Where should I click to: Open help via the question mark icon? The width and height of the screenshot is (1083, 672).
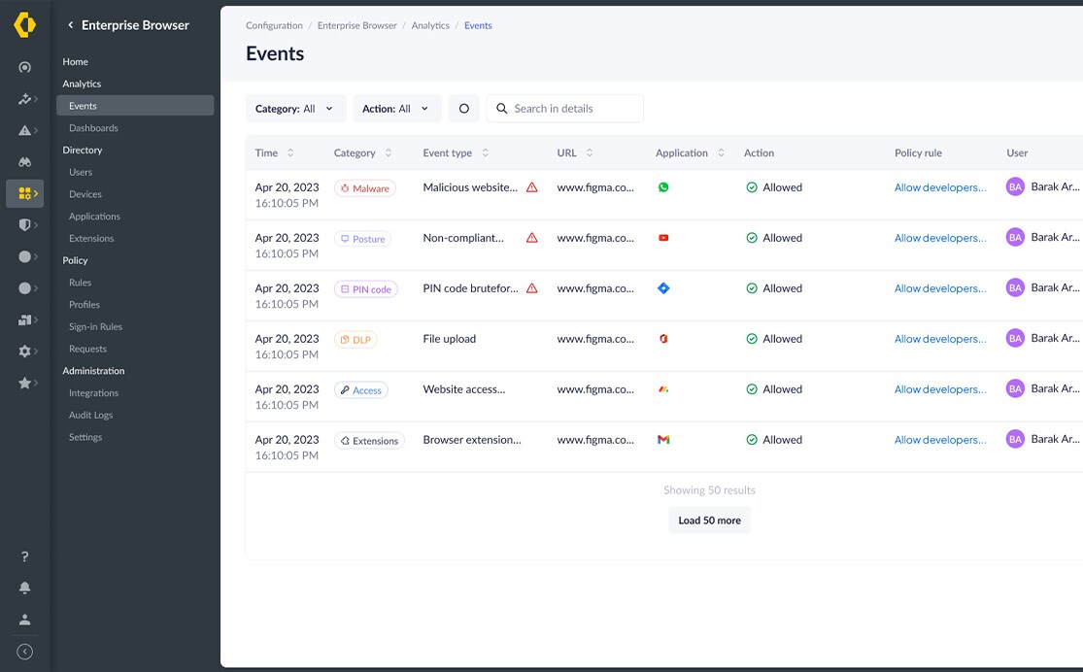click(x=24, y=556)
